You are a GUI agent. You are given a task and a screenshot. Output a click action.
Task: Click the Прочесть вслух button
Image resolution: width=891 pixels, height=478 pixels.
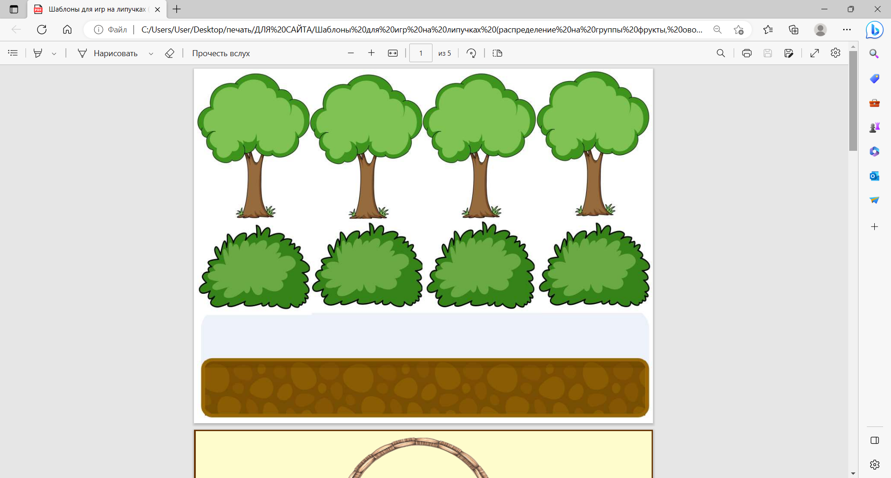pyautogui.click(x=221, y=53)
